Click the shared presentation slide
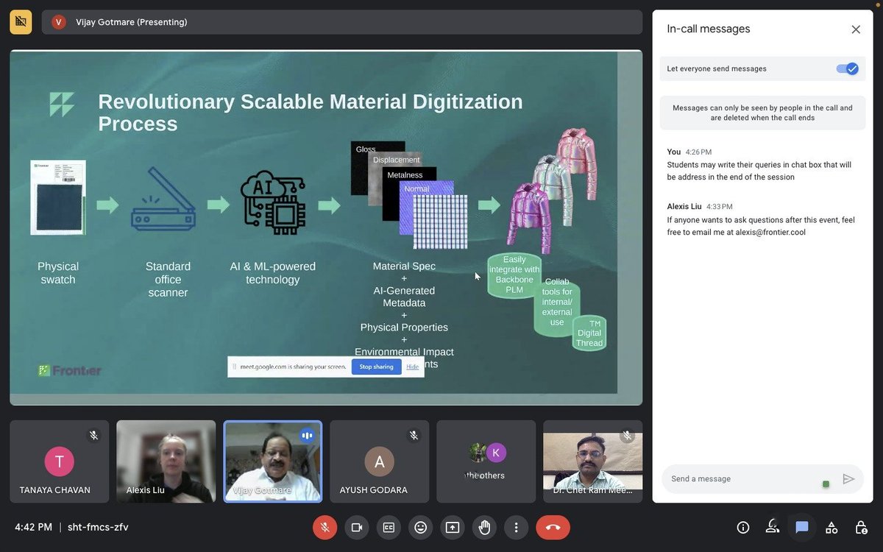Image resolution: width=883 pixels, height=552 pixels. tap(326, 227)
